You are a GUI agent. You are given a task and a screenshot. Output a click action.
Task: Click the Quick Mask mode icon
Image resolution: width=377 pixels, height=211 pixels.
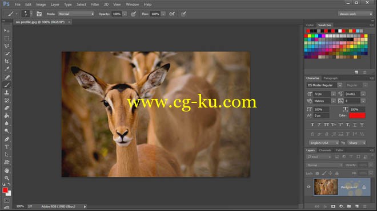coord(6,200)
